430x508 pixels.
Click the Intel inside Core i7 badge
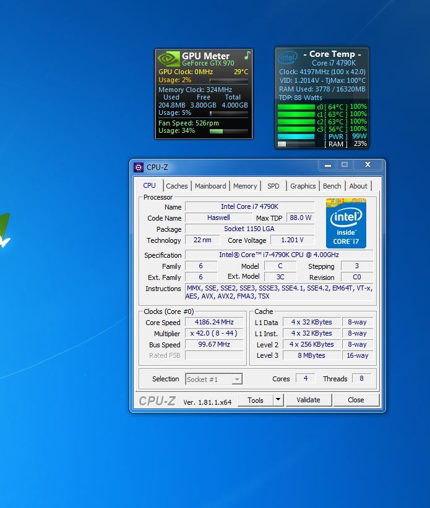(346, 223)
